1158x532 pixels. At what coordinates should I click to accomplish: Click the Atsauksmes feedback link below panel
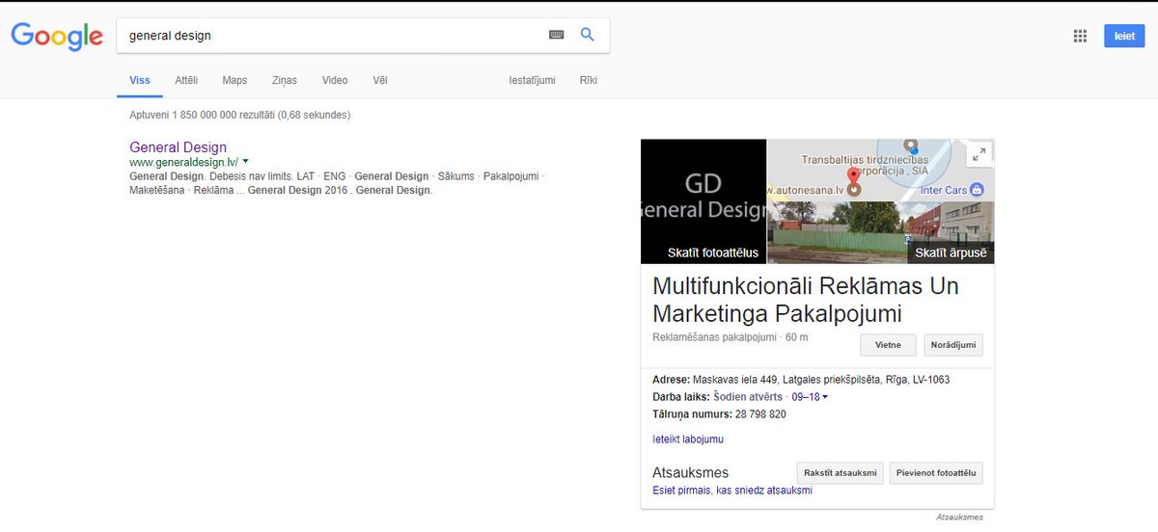[x=959, y=518]
